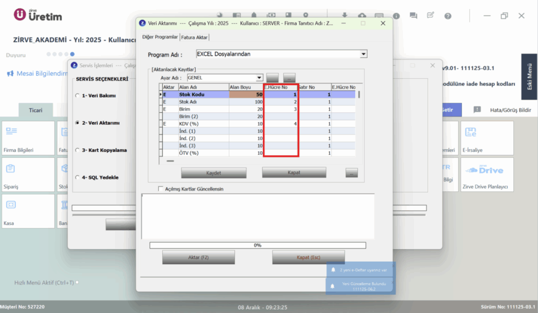Open the Kasa module tile
The height and width of the screenshot is (313, 538).
click(28, 211)
